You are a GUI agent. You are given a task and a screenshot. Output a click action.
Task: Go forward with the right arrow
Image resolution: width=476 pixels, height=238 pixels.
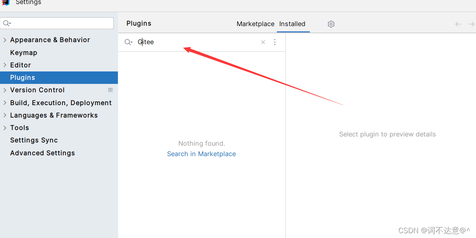click(x=472, y=24)
